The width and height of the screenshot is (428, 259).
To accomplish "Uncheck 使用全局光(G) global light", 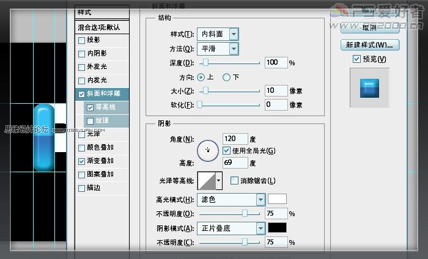I will click(226, 150).
